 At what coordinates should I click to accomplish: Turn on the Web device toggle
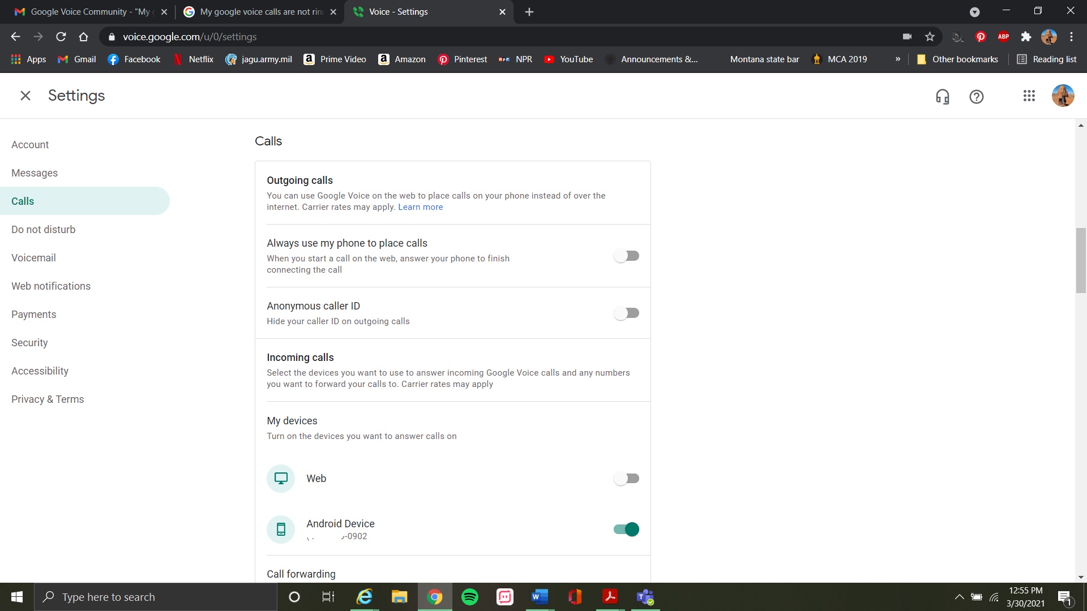click(627, 479)
